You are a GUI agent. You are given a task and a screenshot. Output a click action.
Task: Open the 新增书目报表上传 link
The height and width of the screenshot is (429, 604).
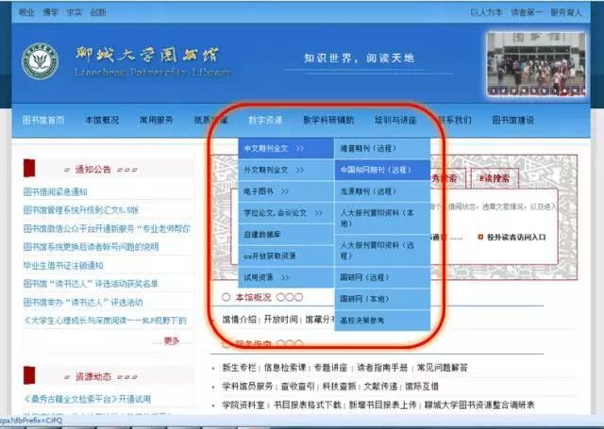click(382, 404)
